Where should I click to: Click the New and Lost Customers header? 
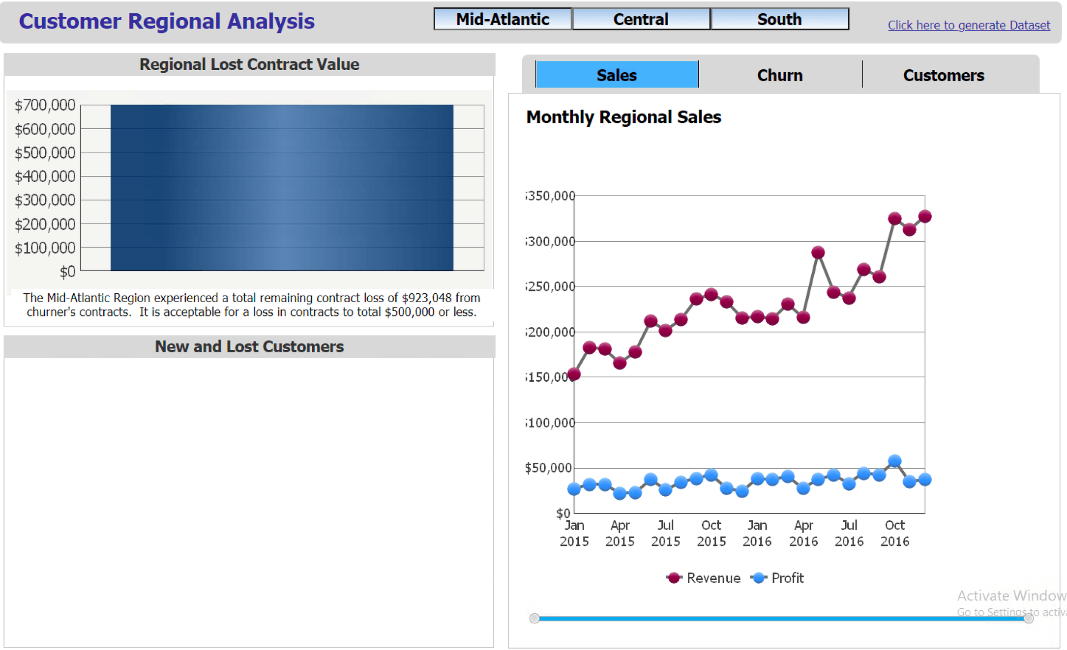(249, 346)
